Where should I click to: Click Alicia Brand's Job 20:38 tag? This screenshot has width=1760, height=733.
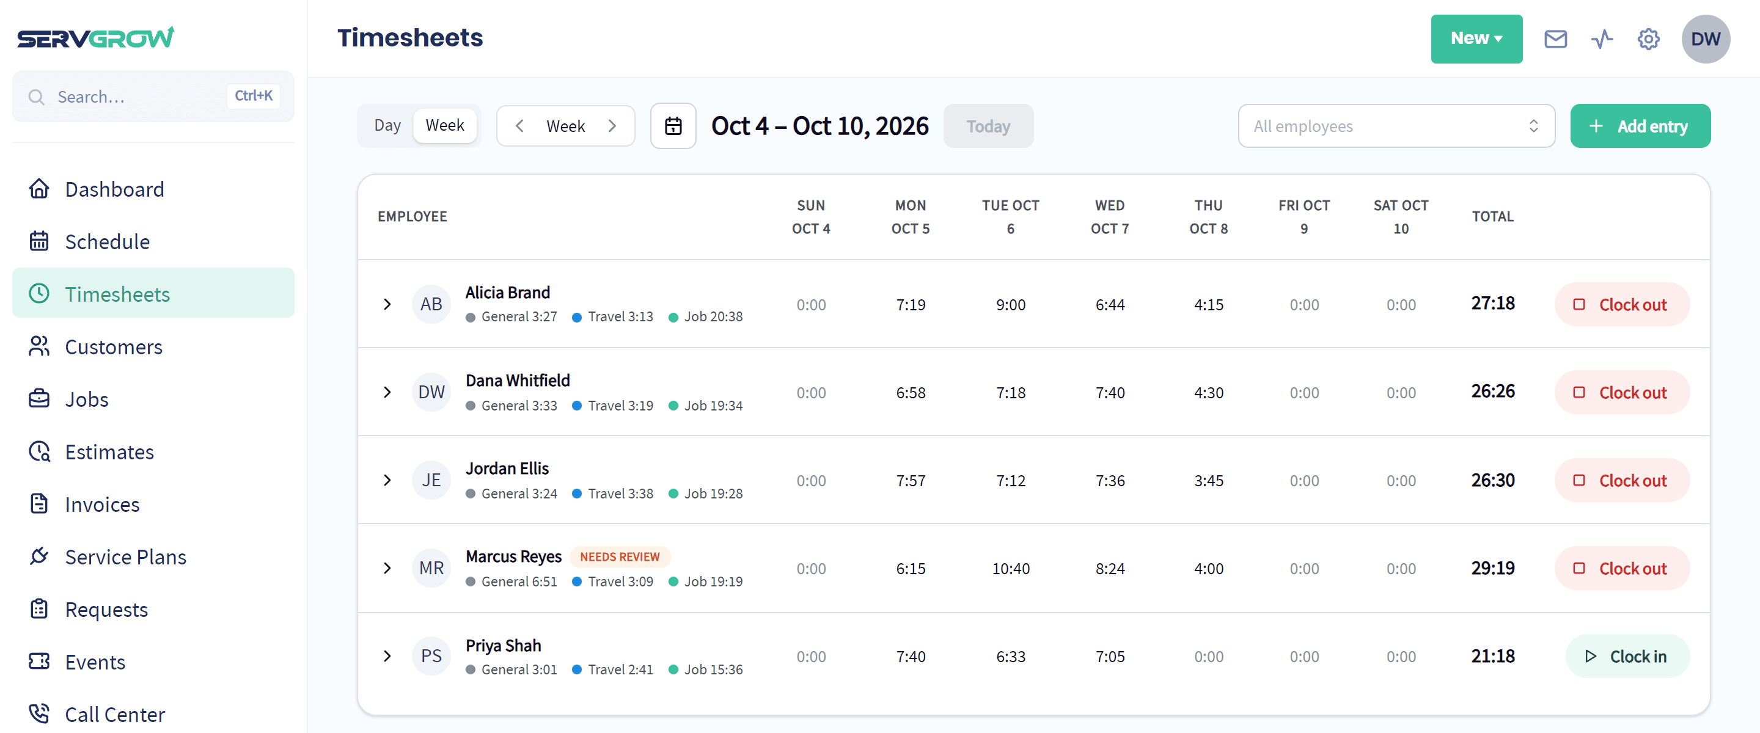click(705, 317)
